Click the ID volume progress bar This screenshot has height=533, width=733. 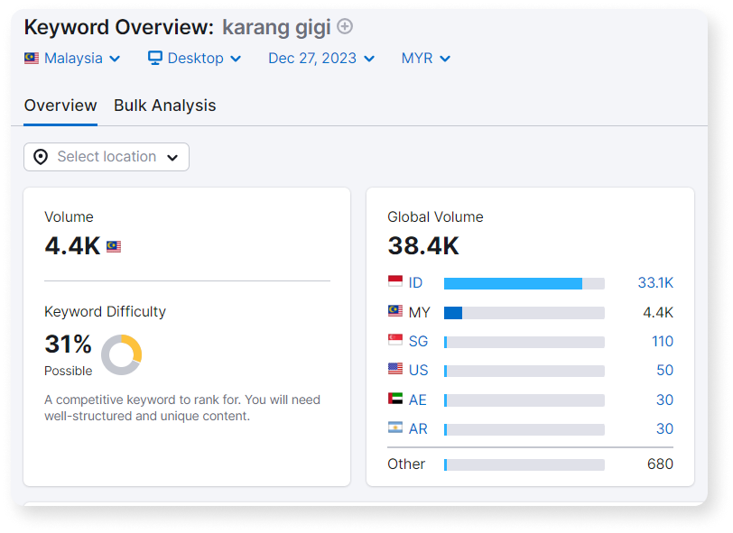(524, 282)
